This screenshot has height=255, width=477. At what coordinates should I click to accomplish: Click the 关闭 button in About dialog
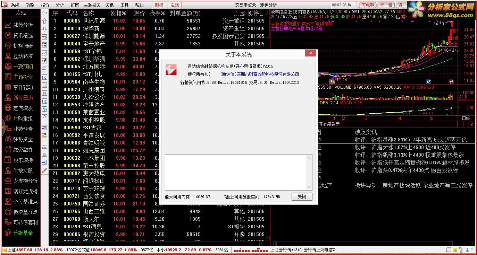[x=302, y=196]
